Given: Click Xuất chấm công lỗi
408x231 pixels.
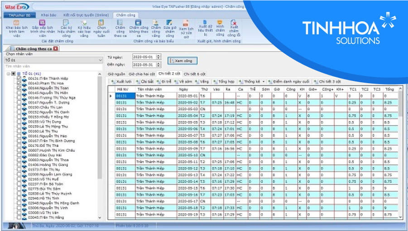Looking at the screenshot, I should [234, 28].
